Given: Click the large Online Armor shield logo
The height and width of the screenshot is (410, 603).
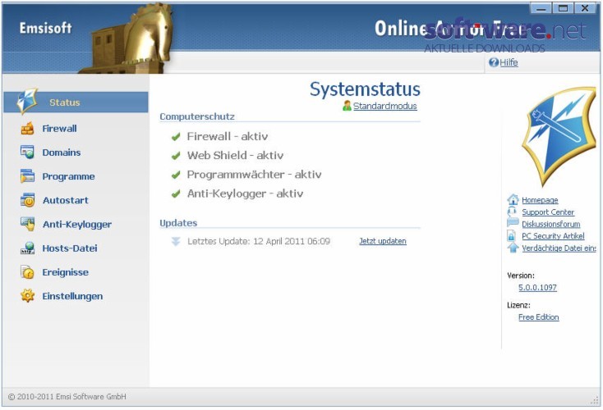Looking at the screenshot, I should (560, 136).
